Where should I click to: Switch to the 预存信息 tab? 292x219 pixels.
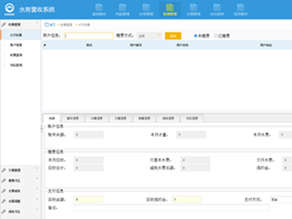[192, 118]
